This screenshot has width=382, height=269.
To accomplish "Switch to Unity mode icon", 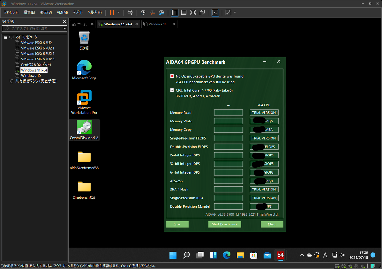I will (202, 12).
